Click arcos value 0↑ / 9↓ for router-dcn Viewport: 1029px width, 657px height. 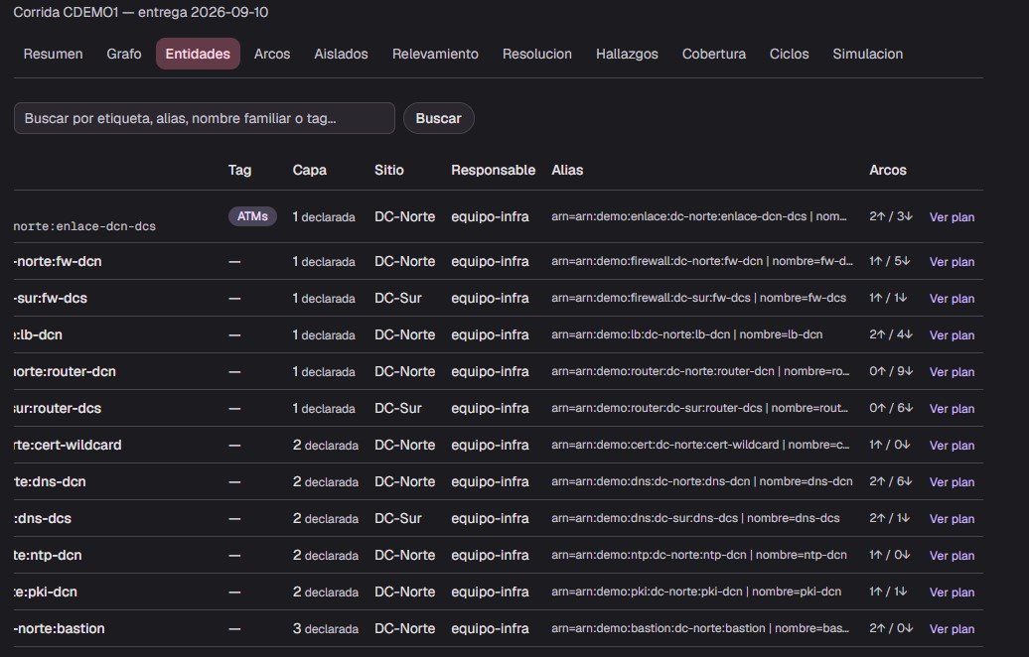point(891,371)
